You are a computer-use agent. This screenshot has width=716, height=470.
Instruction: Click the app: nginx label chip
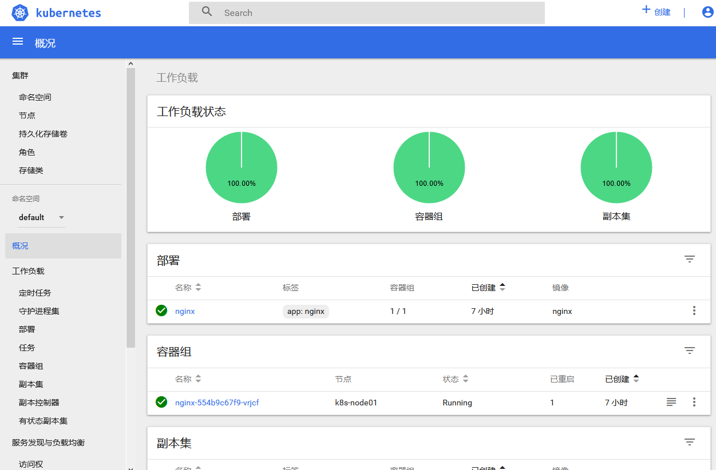306,311
